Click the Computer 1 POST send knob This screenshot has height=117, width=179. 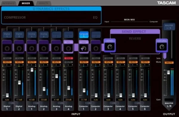84,48
